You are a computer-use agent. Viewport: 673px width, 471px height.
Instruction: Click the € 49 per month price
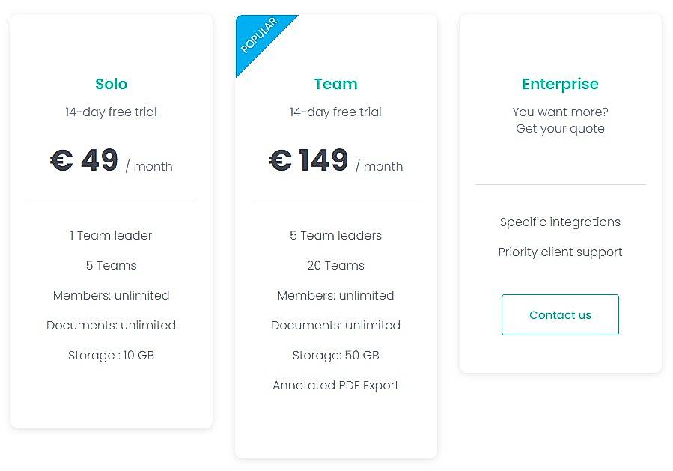tap(111, 160)
